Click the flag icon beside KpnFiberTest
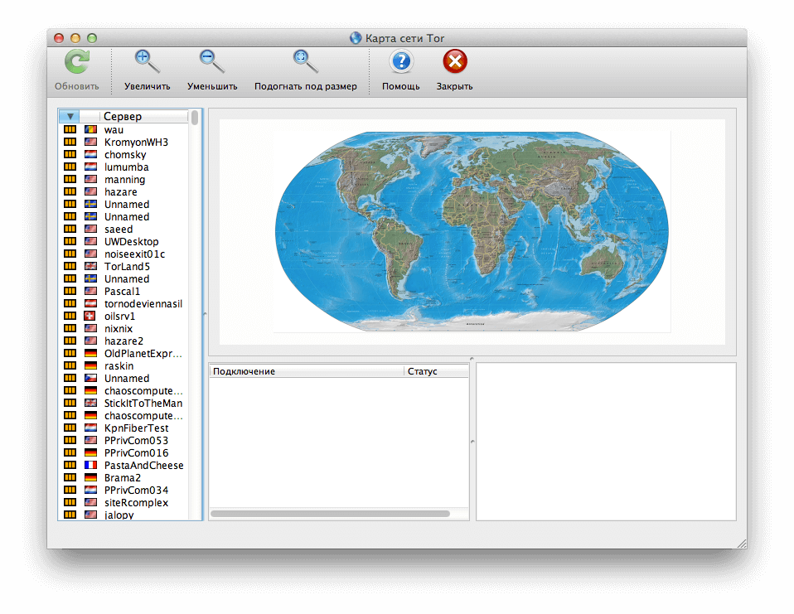 (90, 428)
